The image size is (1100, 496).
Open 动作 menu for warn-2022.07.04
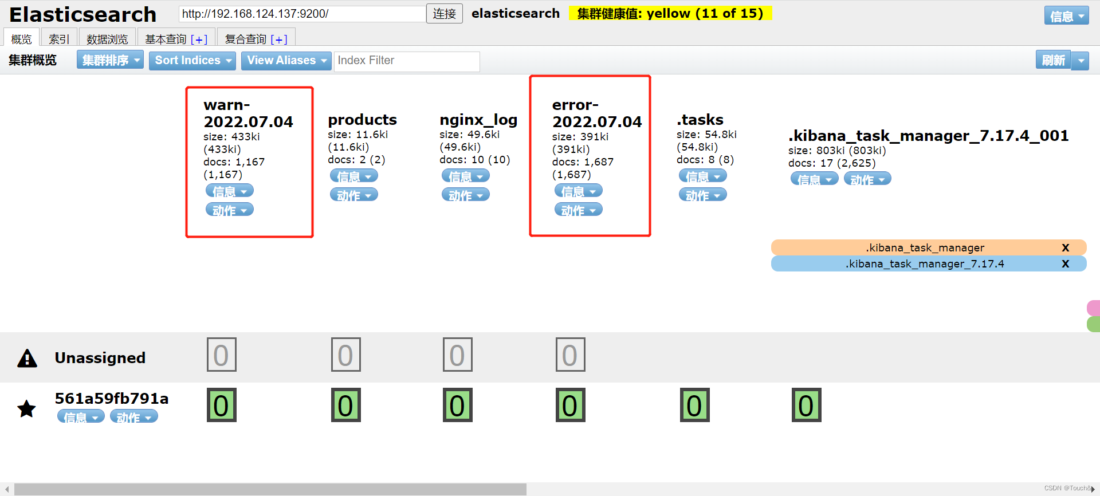pos(229,210)
